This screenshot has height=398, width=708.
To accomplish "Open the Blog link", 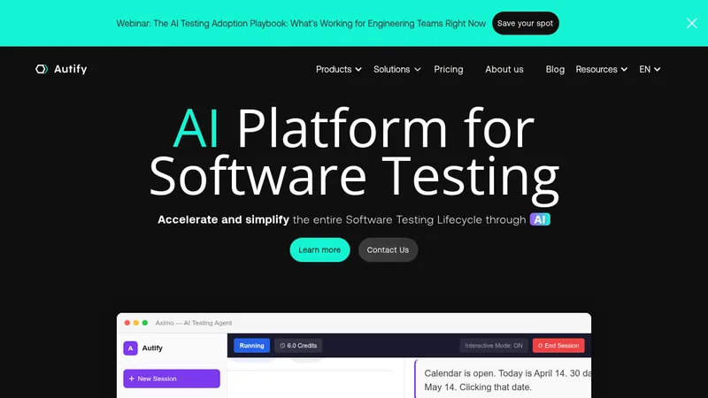I will [x=555, y=69].
